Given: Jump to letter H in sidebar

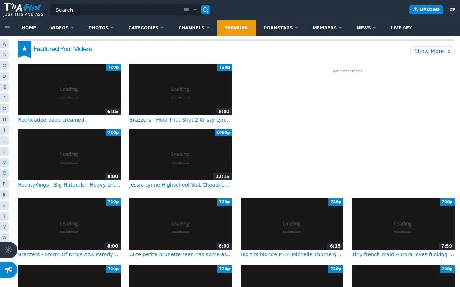Looking at the screenshot, I should (x=4, y=119).
